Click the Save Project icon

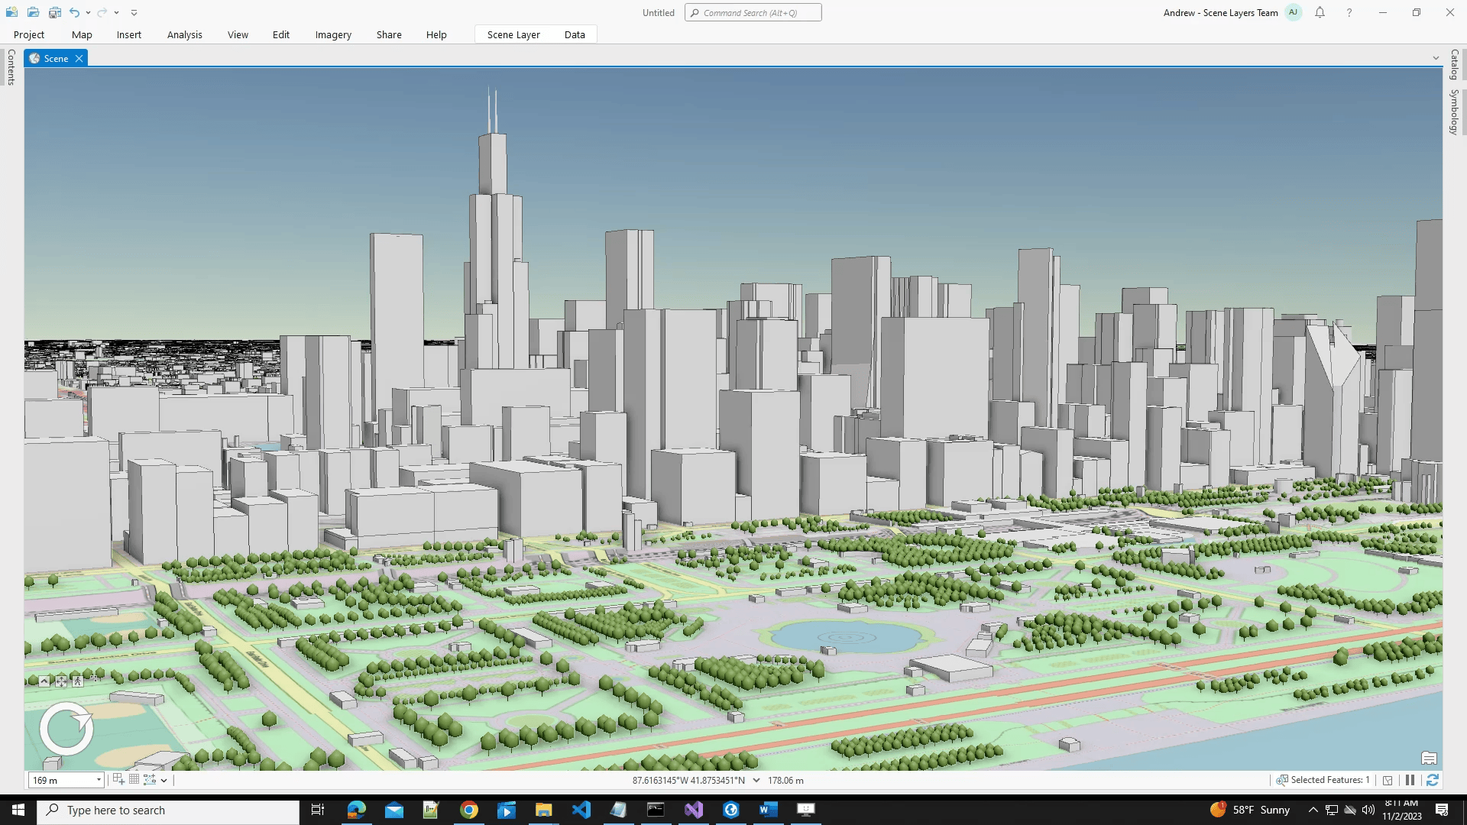54,12
